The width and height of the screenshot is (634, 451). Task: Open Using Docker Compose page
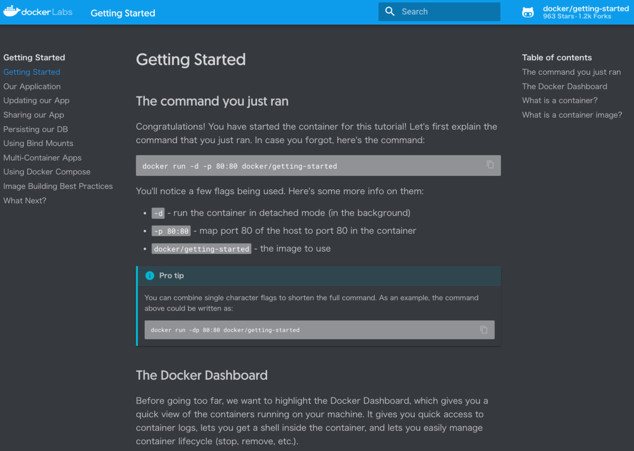(47, 172)
